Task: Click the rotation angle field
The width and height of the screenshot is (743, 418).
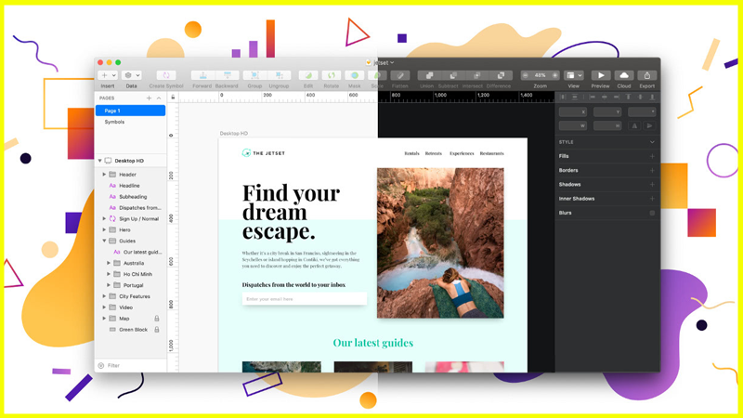Action: [642, 111]
